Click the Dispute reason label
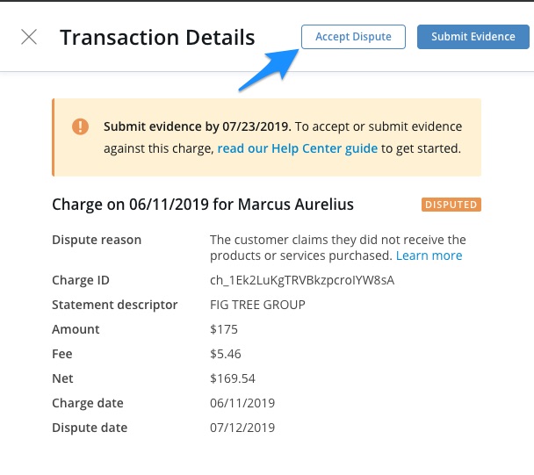 click(x=97, y=240)
